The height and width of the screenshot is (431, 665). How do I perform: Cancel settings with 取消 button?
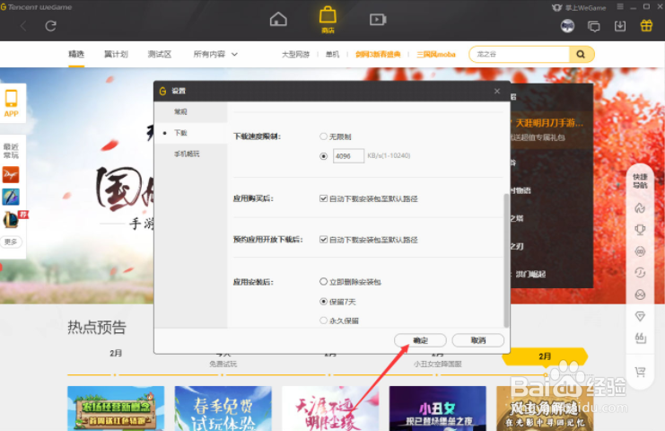pyautogui.click(x=478, y=340)
